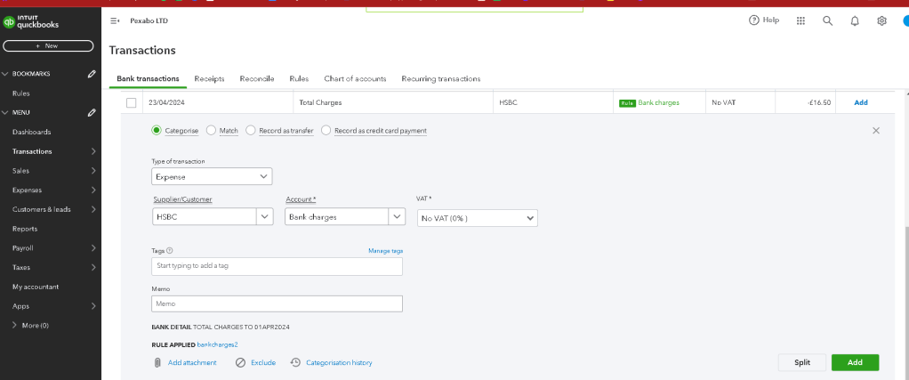
Task: Open the search magnifier icon
Action: click(x=828, y=20)
